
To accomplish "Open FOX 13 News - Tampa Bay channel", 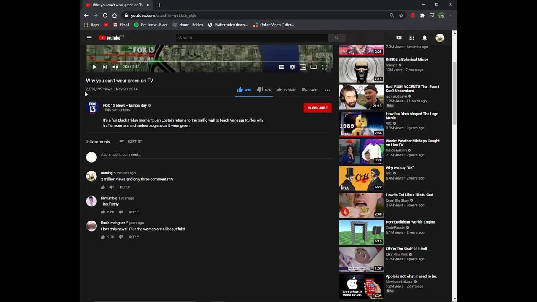I will (125, 105).
